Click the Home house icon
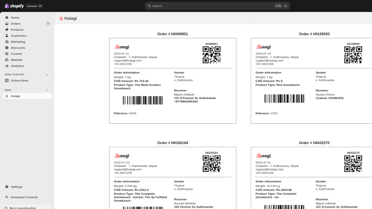This screenshot has height=209, width=372. 7,17
